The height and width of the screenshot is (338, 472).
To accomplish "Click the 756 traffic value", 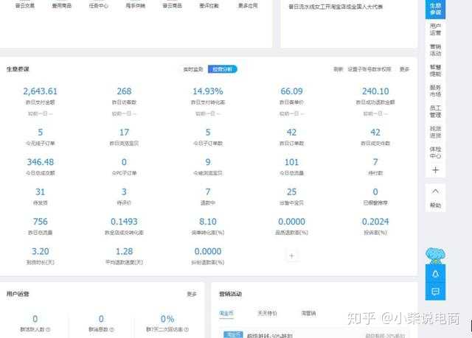I will pos(40,222).
